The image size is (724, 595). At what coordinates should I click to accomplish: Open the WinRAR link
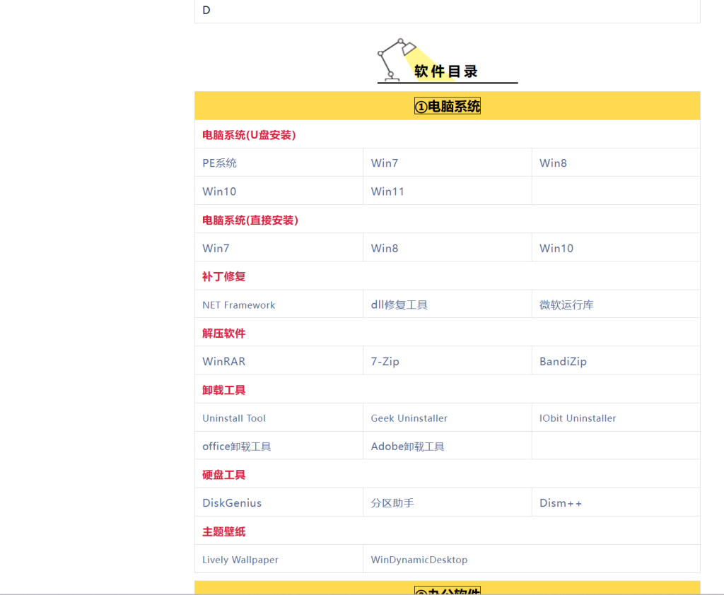[x=224, y=362]
